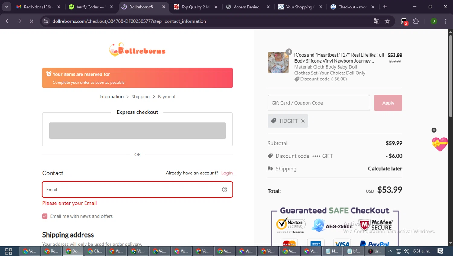Close the Dollreborns tab

pyautogui.click(x=164, y=7)
